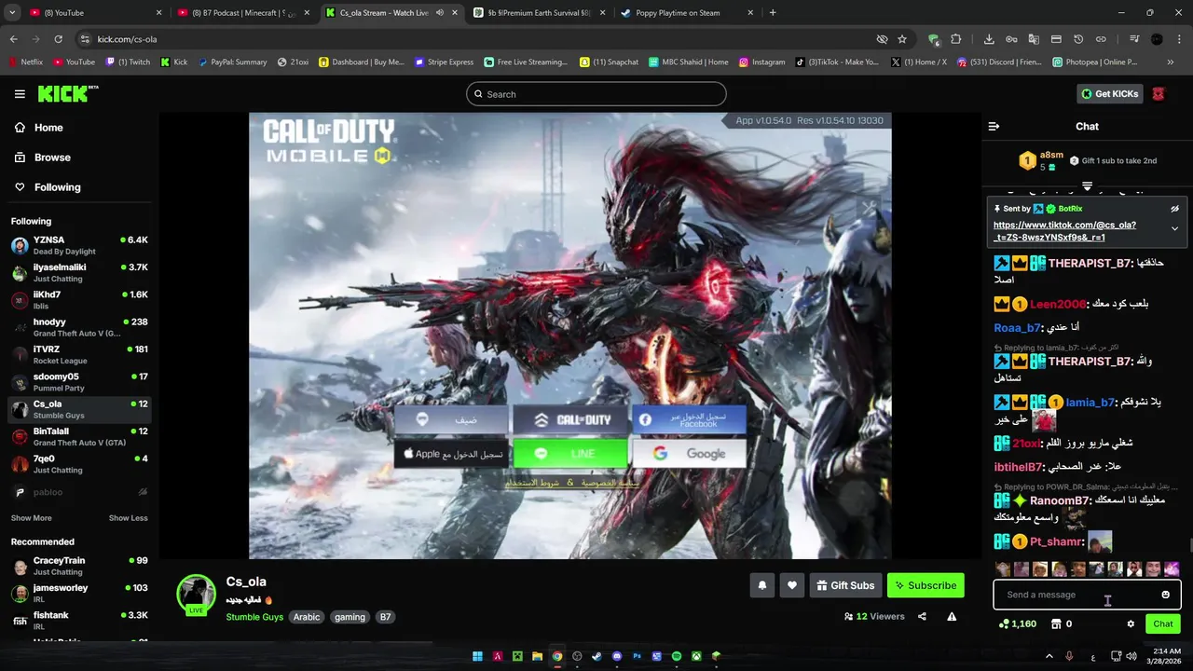
Task: Toggle notifications bell for Cs_ola
Action: click(762, 585)
